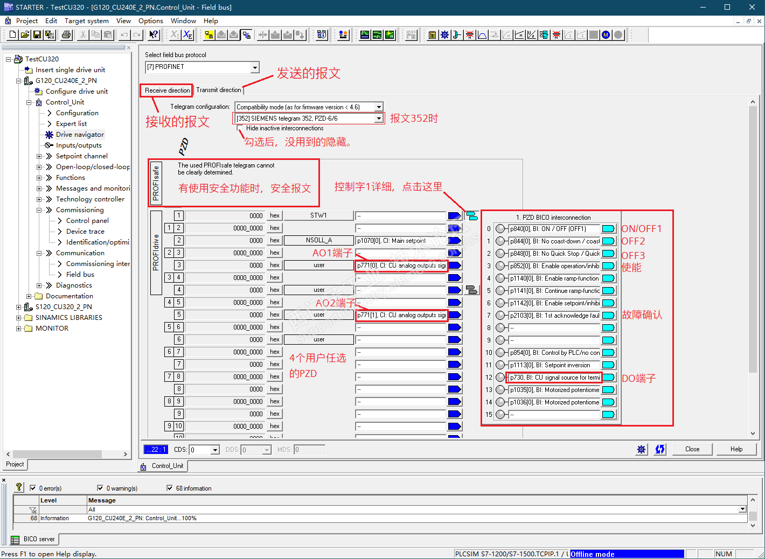Toggle the 0 error(s) filter checkbox
Screen dimensions: 765x559
click(x=33, y=488)
